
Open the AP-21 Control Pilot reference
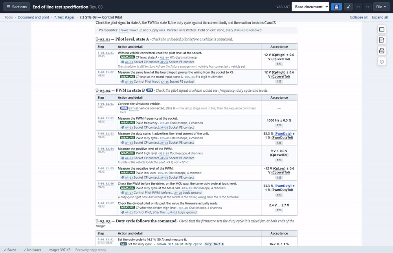129,212
